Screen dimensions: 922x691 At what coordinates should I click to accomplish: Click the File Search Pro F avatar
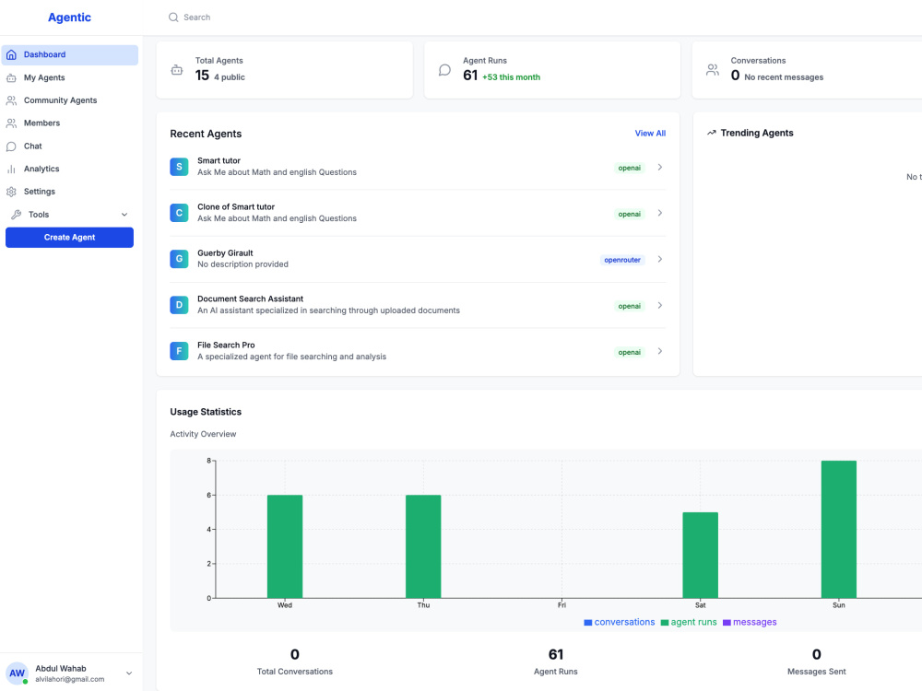[x=180, y=351]
